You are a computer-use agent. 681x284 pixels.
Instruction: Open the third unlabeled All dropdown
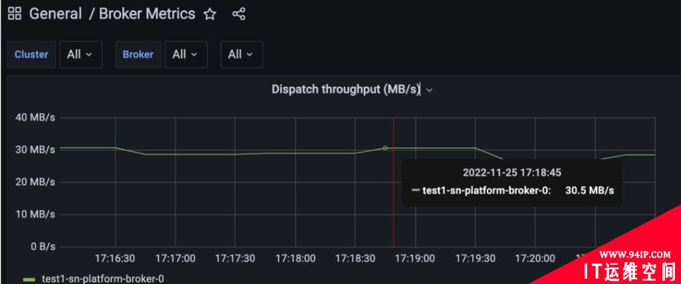tap(241, 54)
